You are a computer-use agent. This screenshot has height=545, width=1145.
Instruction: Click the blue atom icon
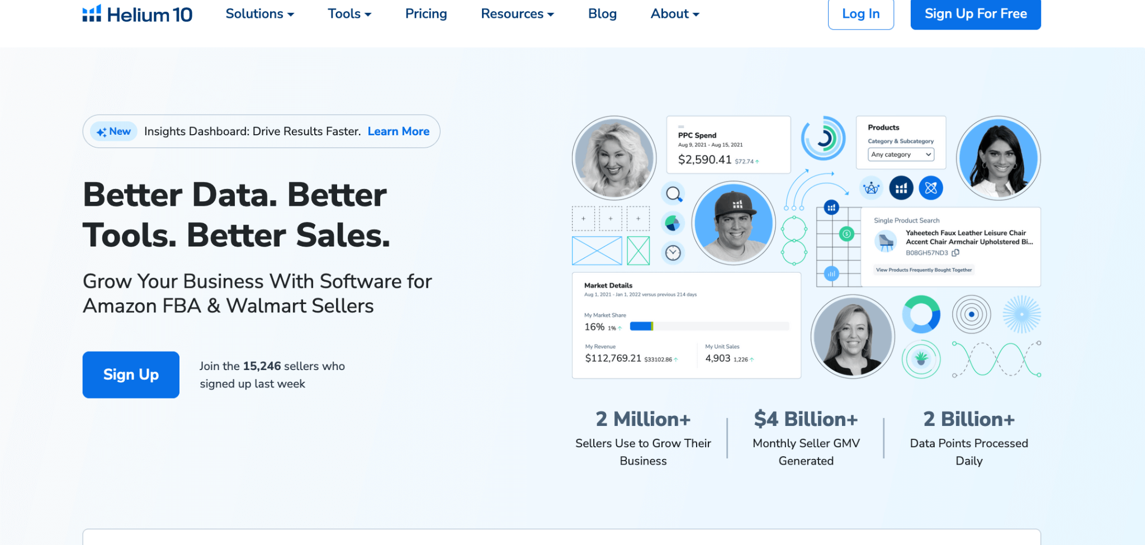tap(931, 188)
